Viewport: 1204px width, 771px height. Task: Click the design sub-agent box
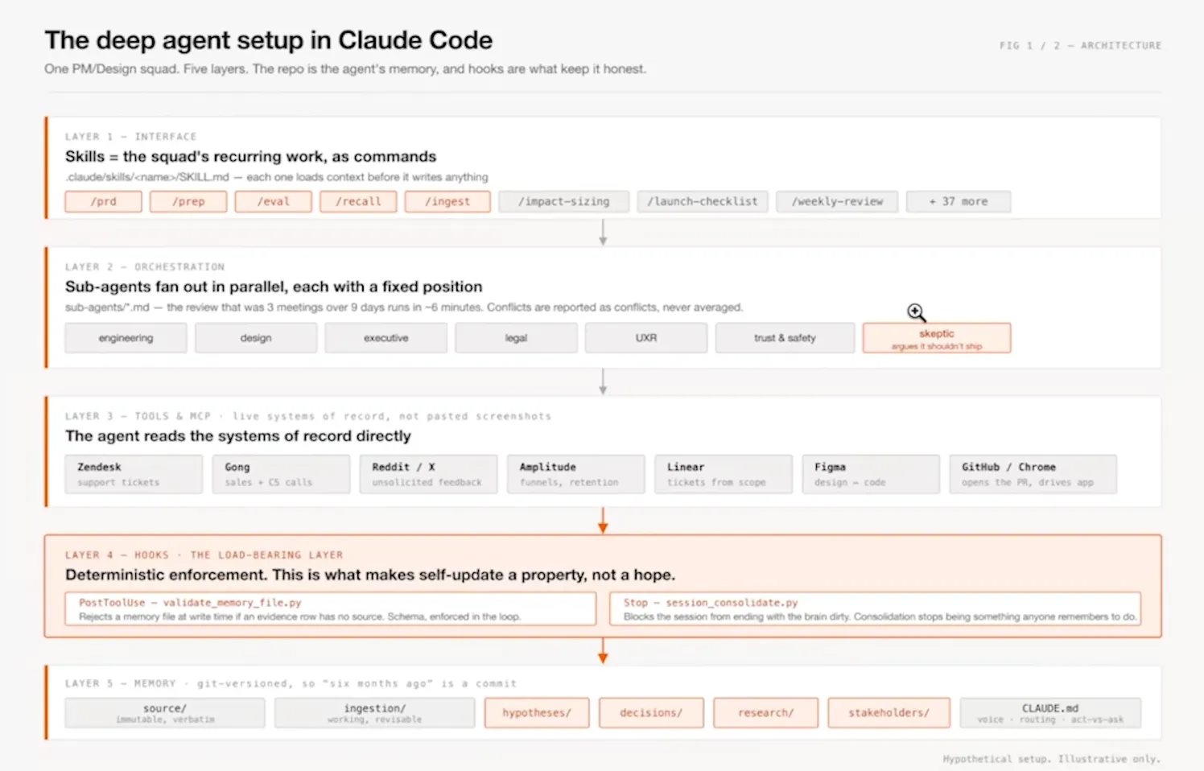[256, 338]
